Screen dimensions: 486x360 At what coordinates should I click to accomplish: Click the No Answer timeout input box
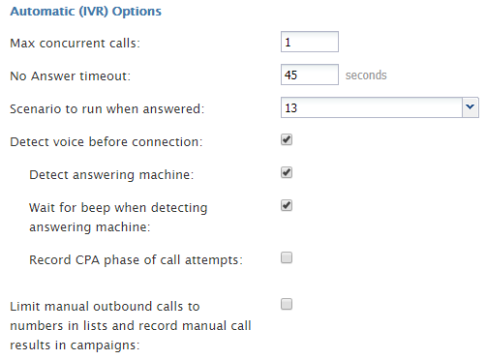[x=310, y=75]
